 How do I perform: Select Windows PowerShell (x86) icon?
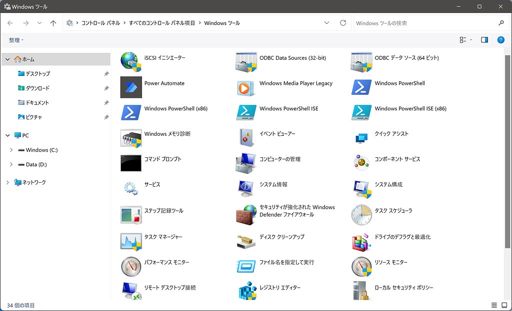pos(131,112)
